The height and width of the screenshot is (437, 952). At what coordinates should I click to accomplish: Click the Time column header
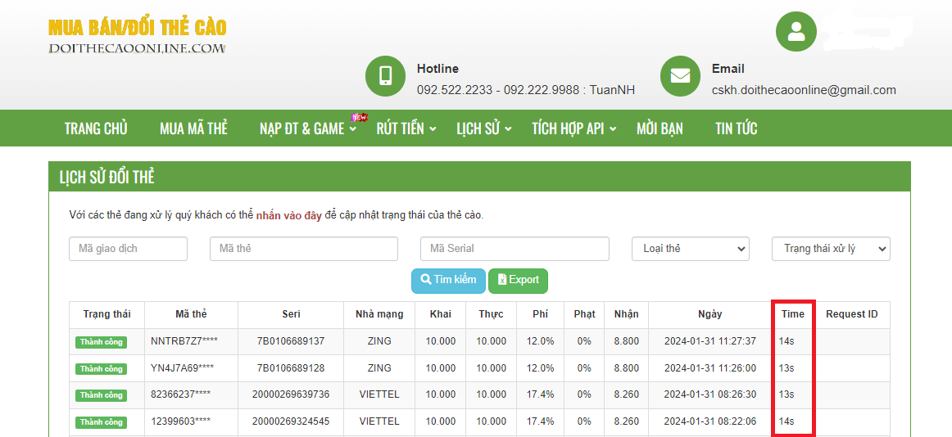tap(792, 314)
